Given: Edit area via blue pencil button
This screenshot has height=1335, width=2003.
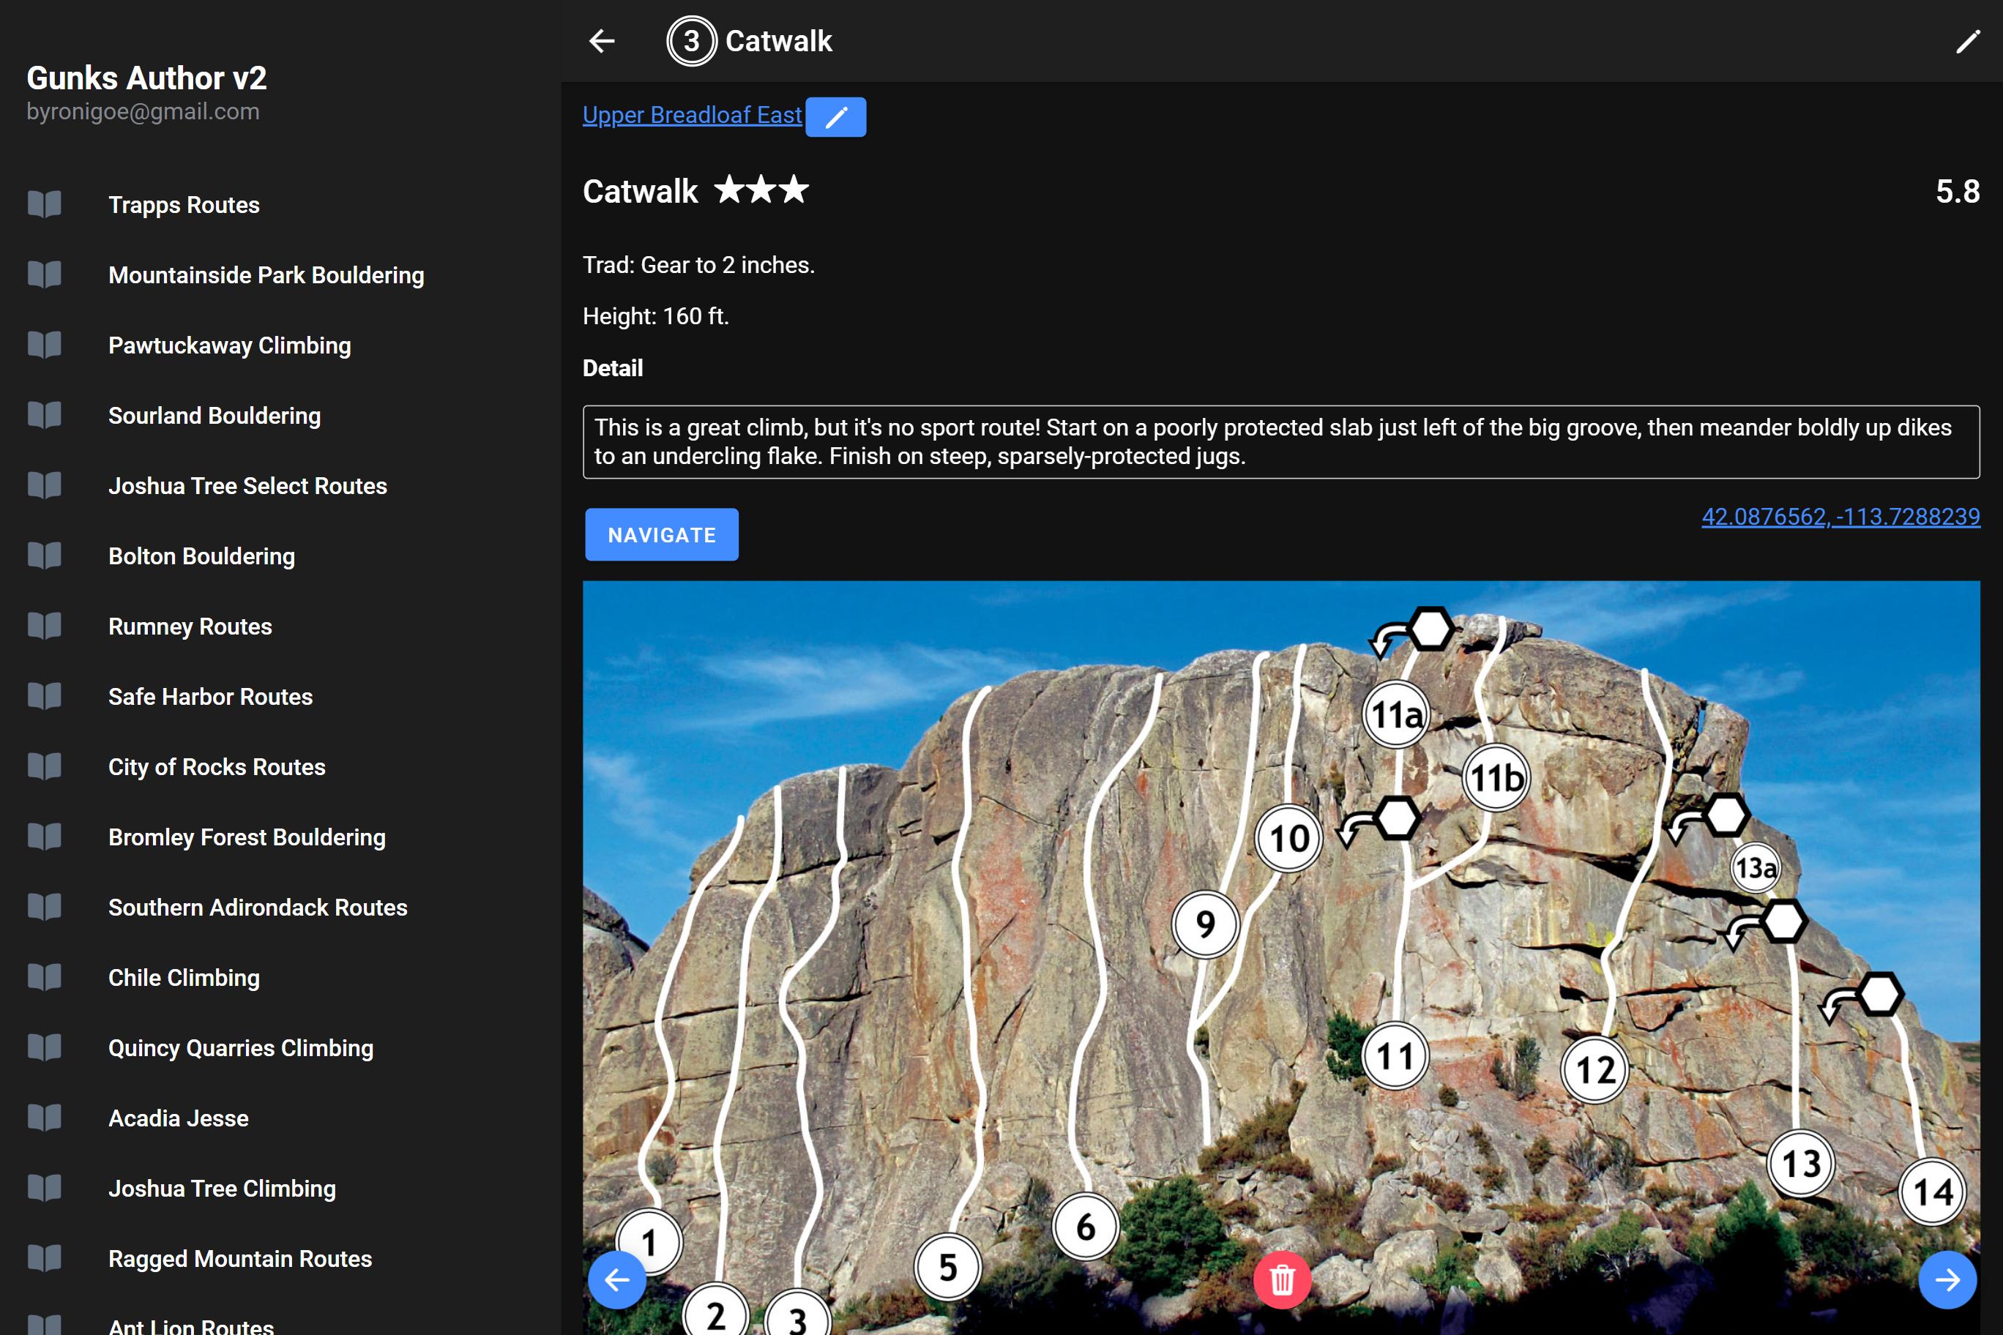Looking at the screenshot, I should (x=835, y=116).
